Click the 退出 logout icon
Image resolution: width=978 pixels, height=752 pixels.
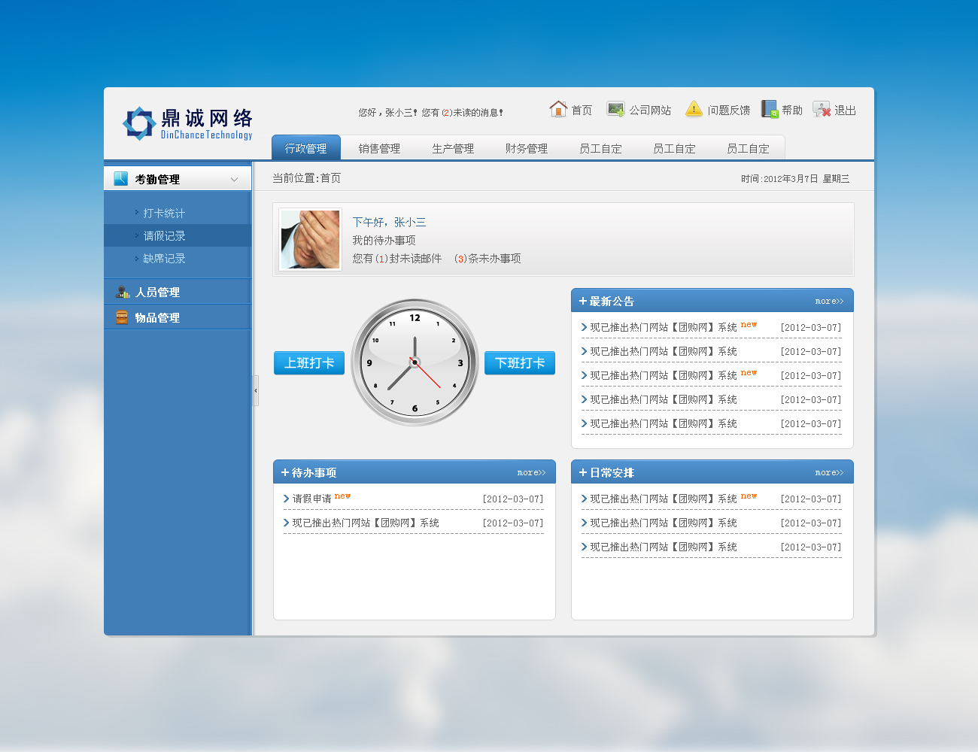pos(822,109)
